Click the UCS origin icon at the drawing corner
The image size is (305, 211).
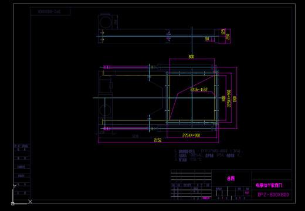(x=13, y=204)
